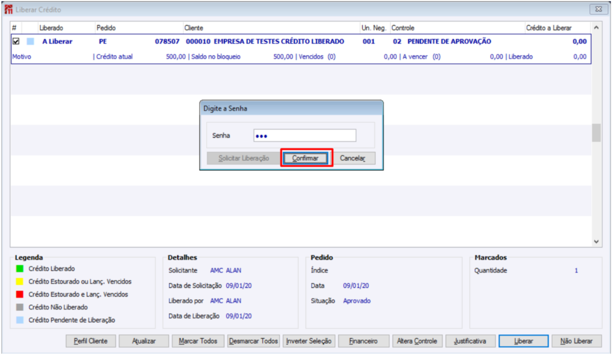Click the # column header
Image resolution: width=612 pixels, height=354 pixels.
pyautogui.click(x=14, y=28)
